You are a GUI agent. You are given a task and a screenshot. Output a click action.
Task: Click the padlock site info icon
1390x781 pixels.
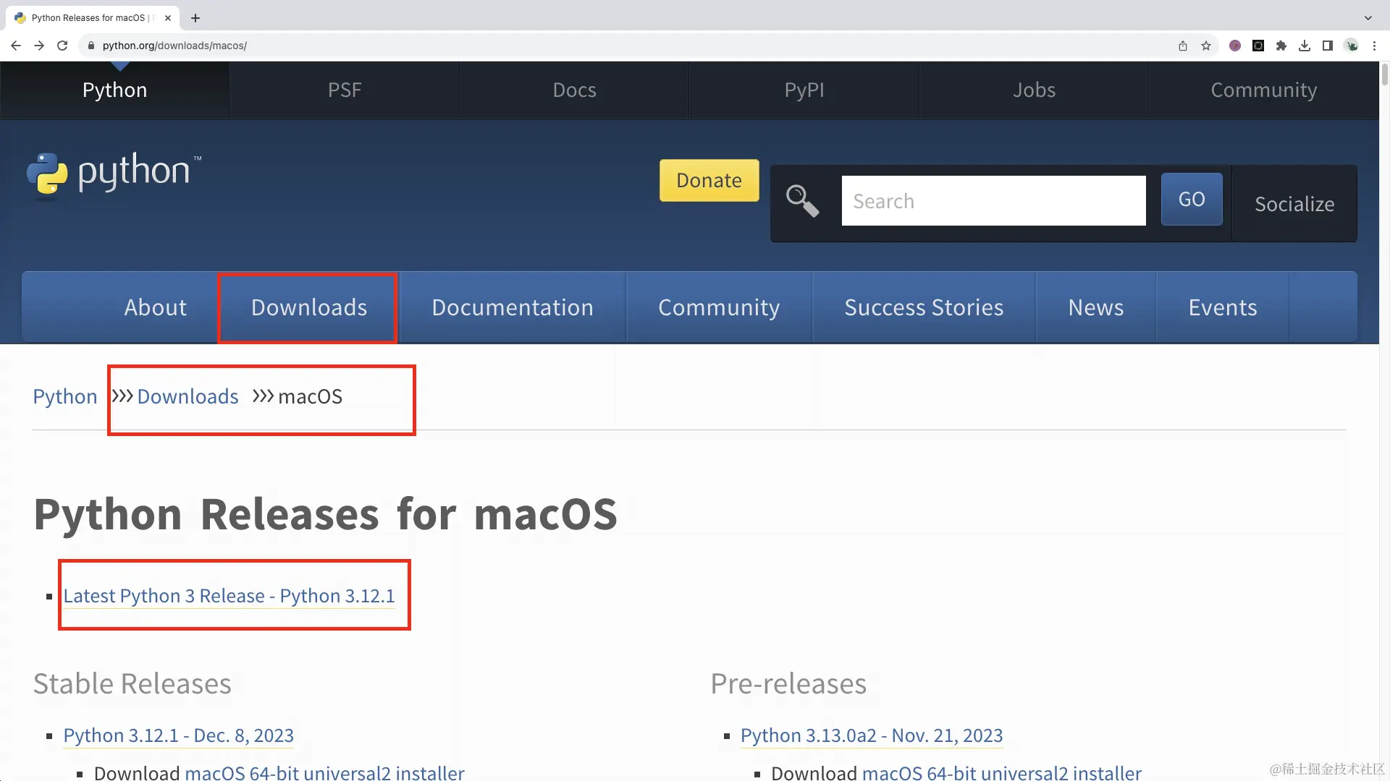(x=91, y=46)
